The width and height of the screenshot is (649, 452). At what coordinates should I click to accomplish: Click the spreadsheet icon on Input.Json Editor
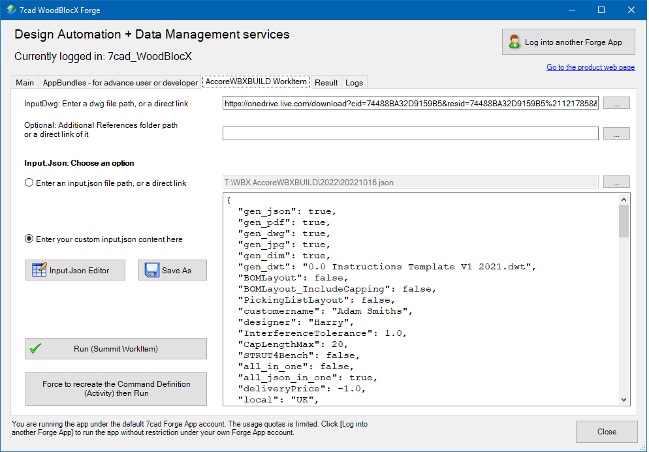[39, 270]
